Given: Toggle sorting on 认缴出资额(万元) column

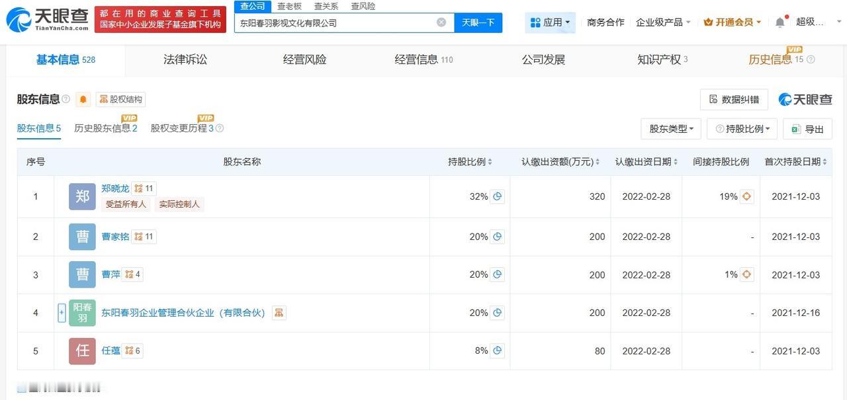Looking at the screenshot, I should pos(560,162).
